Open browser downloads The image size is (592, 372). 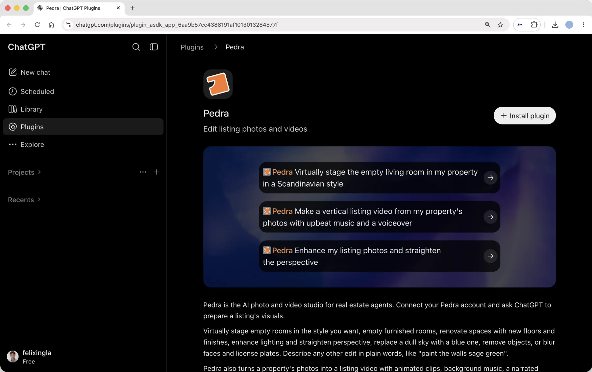555,25
